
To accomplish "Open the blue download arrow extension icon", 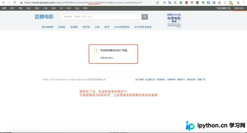I will pyautogui.click(x=208, y=3).
